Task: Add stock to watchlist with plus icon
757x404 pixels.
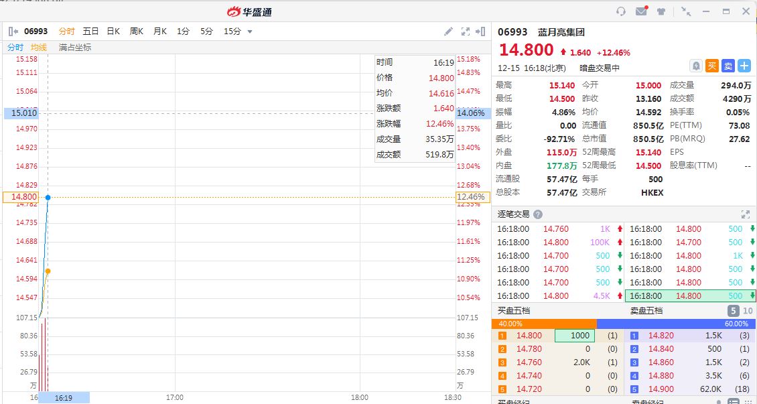Action: click(x=744, y=66)
